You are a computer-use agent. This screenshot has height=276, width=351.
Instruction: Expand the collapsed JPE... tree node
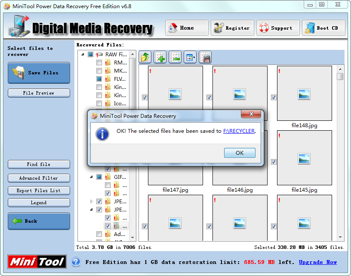91,201
